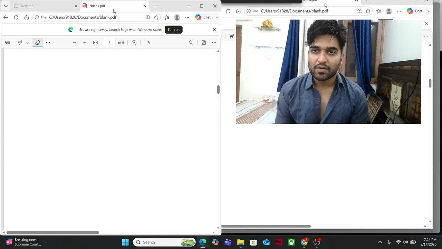Refresh the page in left Edge window
Image resolution: width=442 pixels, height=249 pixels.
pyautogui.click(x=16, y=17)
